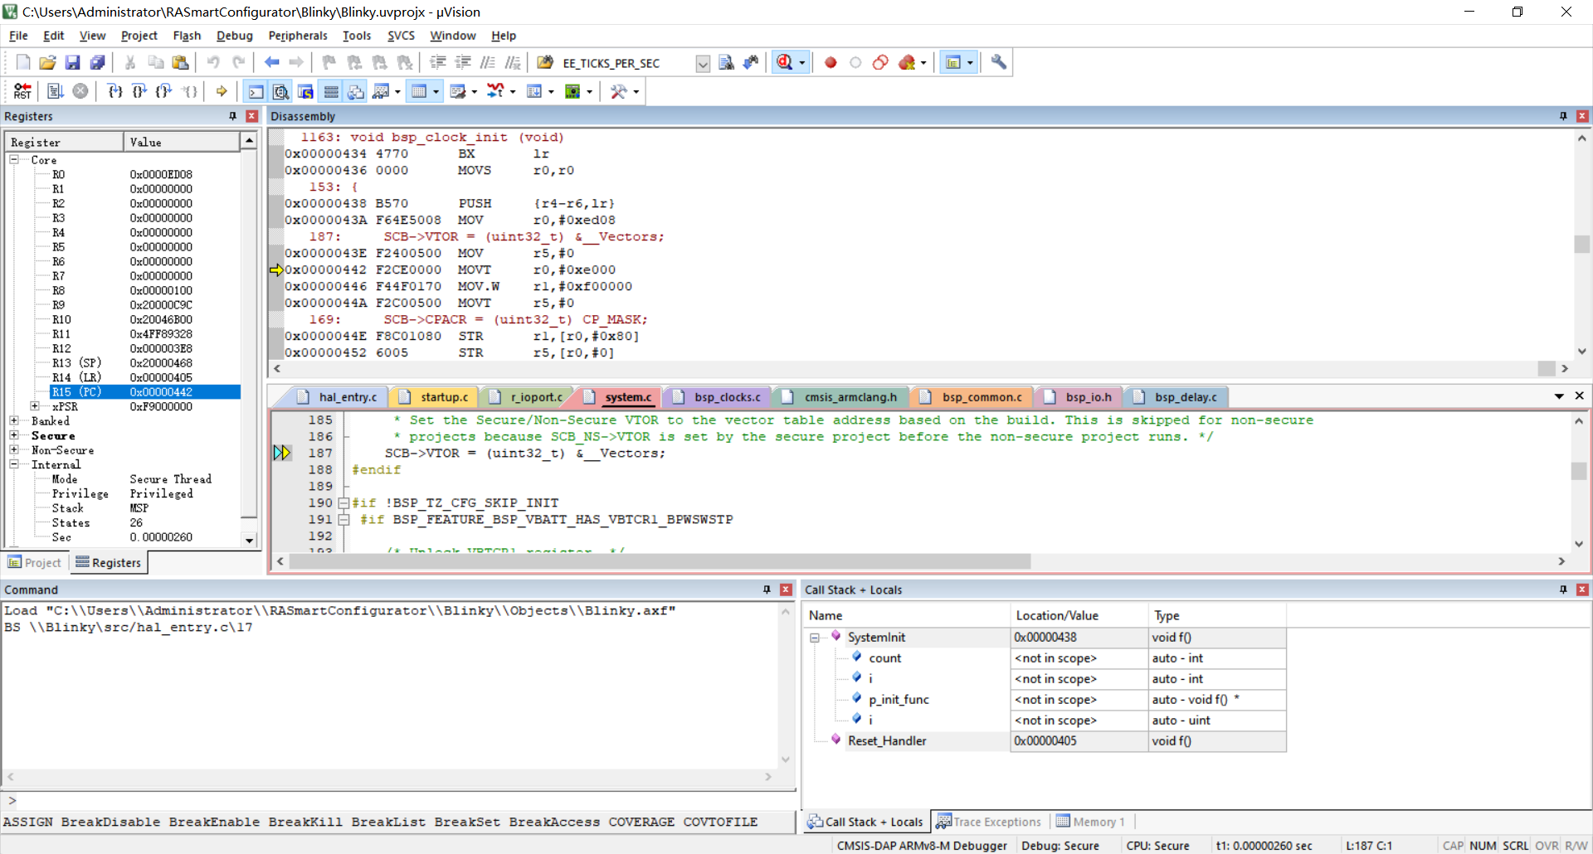Click Show Next Statement yellow arrow icon
1593x854 pixels.
click(x=222, y=91)
